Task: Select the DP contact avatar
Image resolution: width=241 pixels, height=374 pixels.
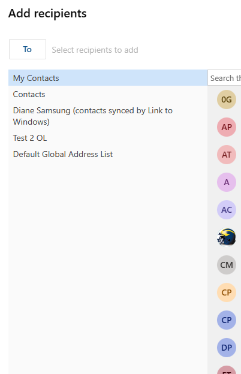Action: click(227, 348)
